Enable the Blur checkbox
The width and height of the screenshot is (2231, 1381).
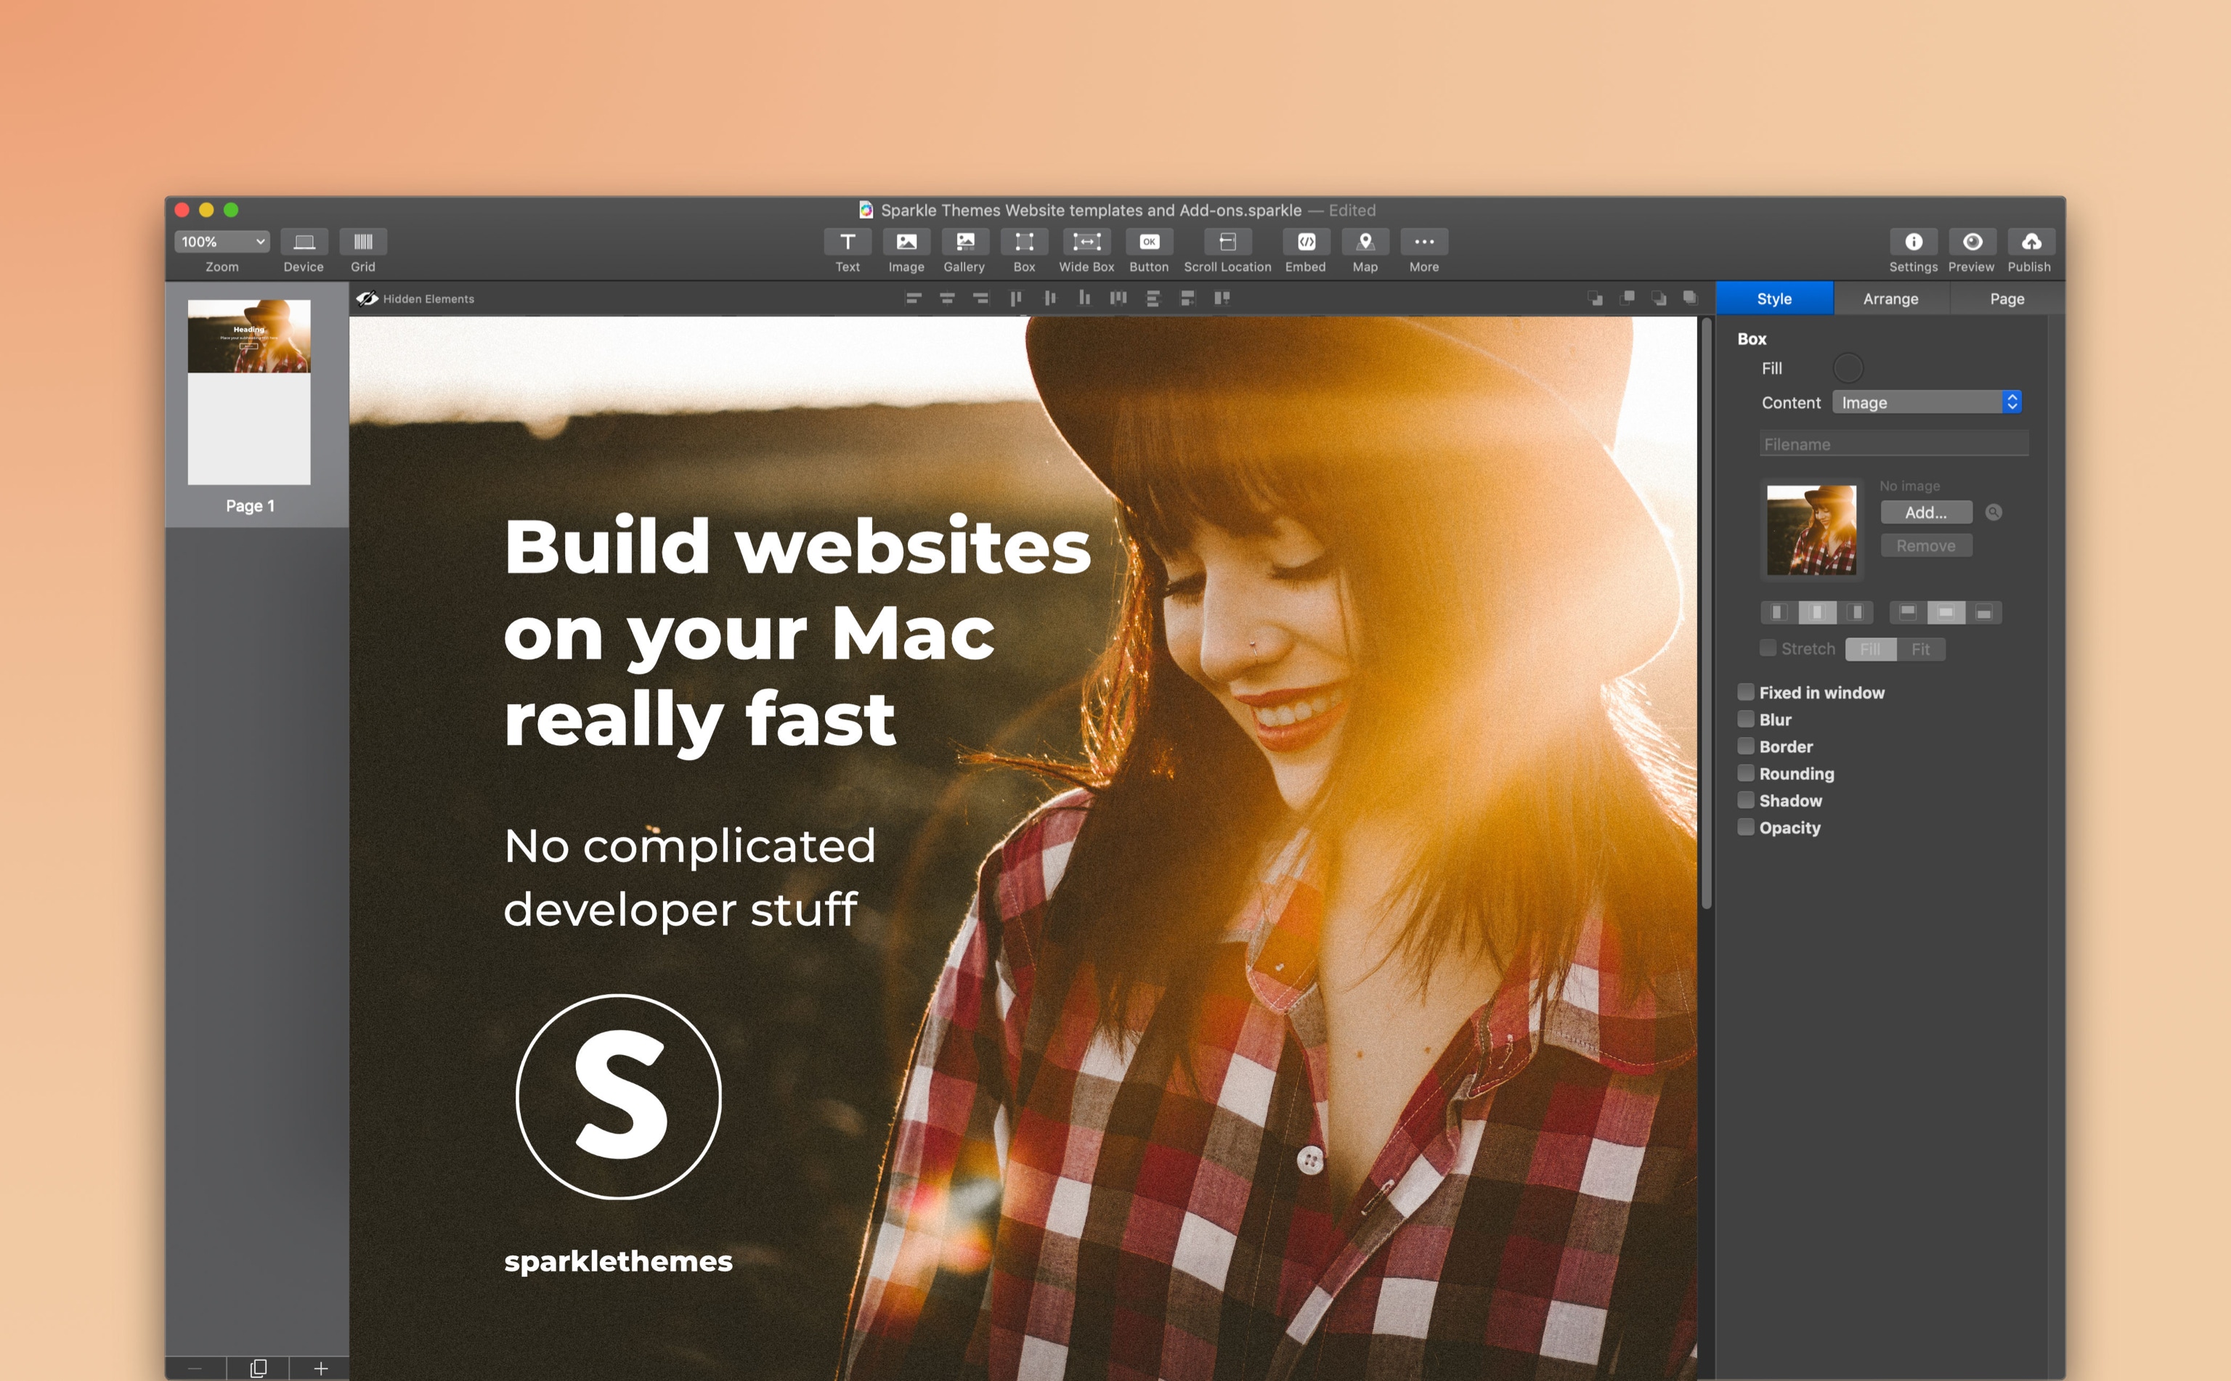1745,719
